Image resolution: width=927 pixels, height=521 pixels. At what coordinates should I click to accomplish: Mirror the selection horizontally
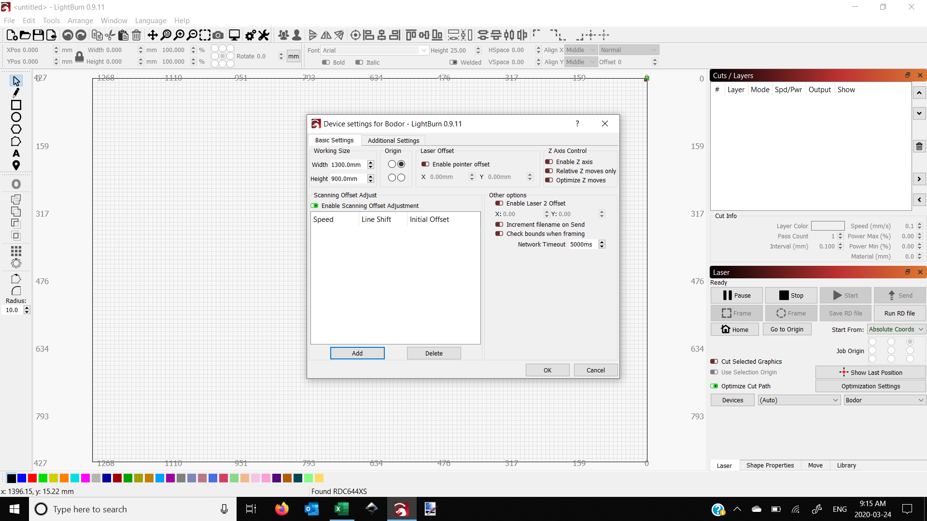pyautogui.click(x=326, y=35)
